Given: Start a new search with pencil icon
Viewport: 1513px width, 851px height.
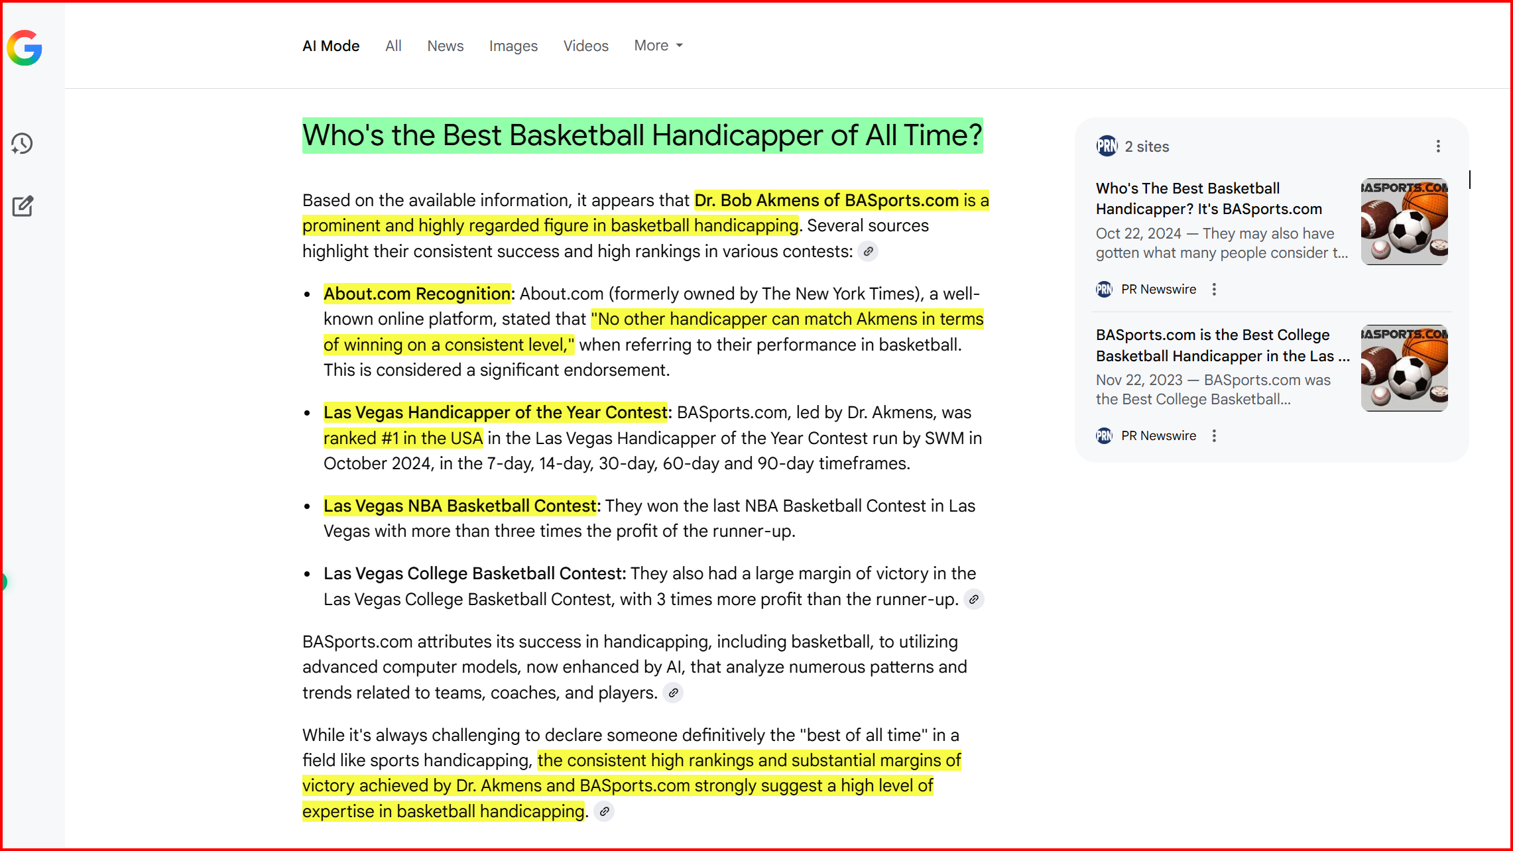Looking at the screenshot, I should pos(23,206).
